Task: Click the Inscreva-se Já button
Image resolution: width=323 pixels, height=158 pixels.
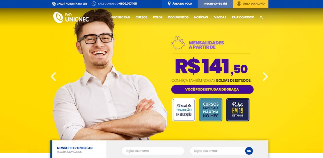Action: 215,4
